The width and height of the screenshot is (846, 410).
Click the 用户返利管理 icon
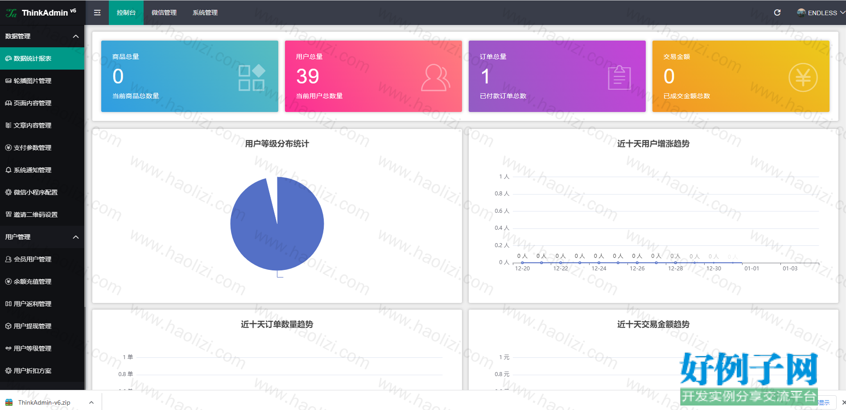[x=8, y=304]
